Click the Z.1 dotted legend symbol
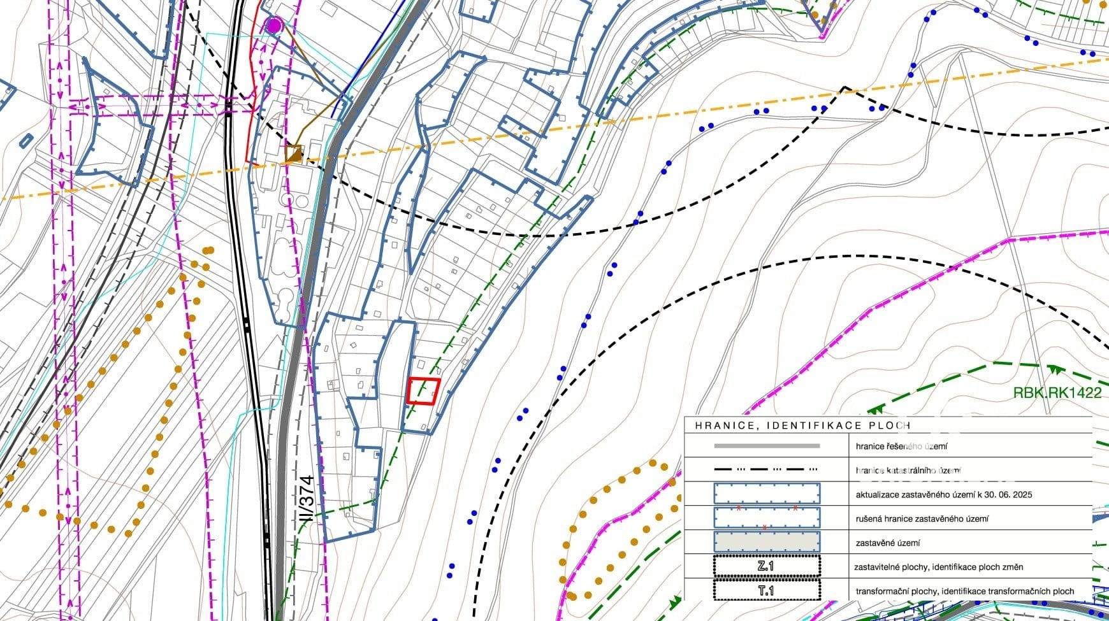 [x=767, y=566]
